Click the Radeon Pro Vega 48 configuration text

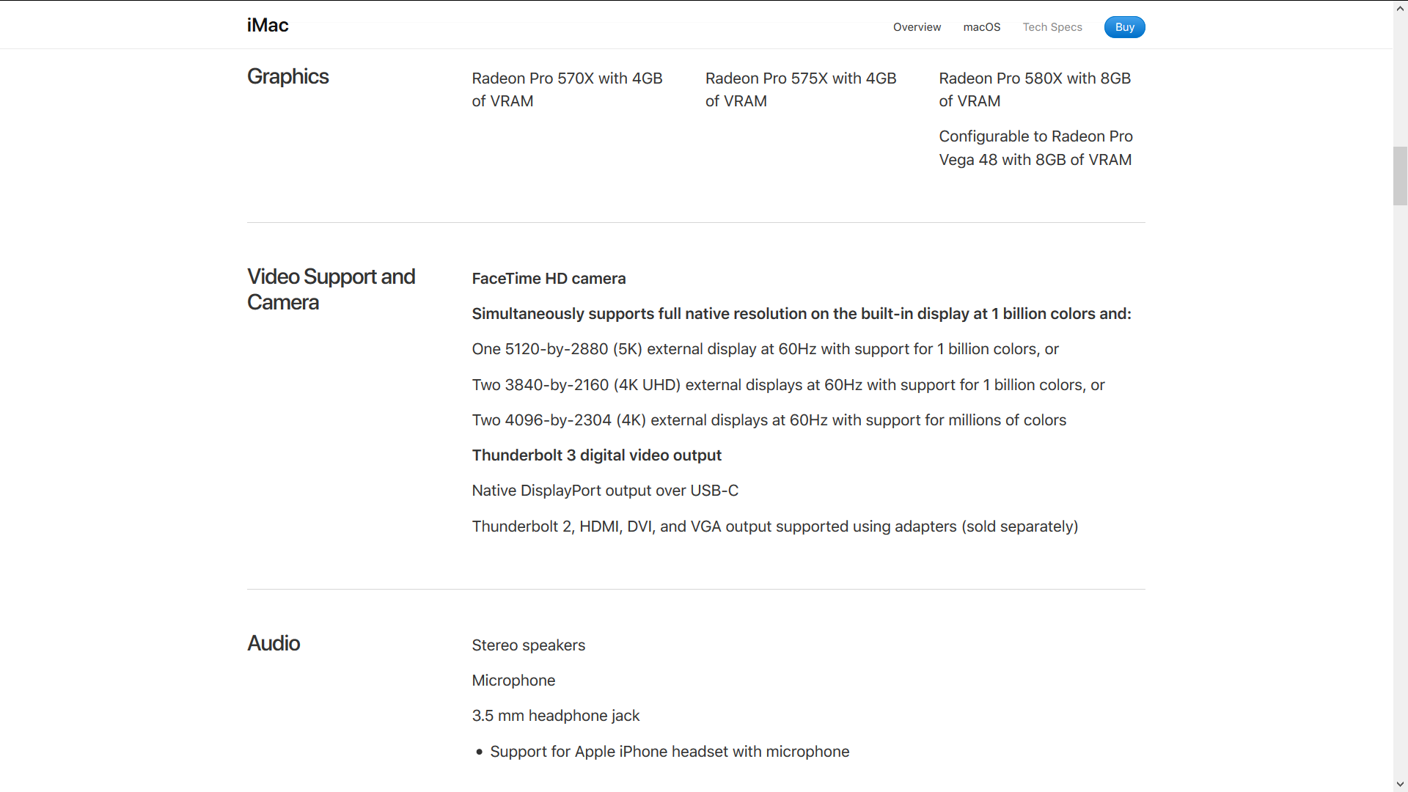1035,148
